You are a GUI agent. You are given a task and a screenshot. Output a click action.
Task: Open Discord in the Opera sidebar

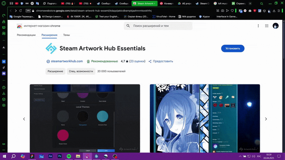(4, 74)
